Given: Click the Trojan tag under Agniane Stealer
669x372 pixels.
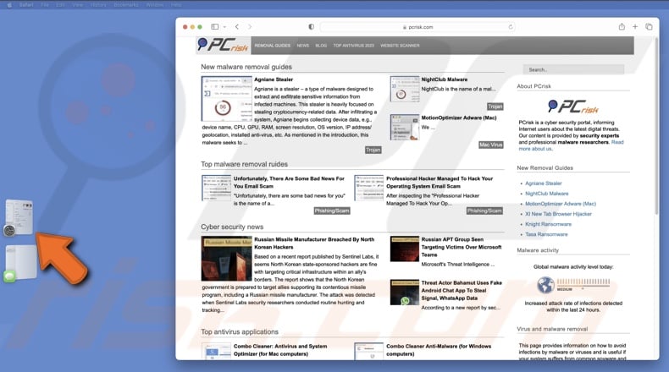Looking at the screenshot, I should [373, 150].
